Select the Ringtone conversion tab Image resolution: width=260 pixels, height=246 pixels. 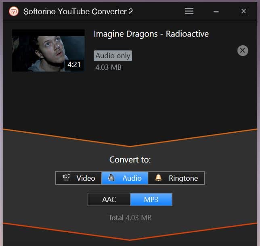176,178
